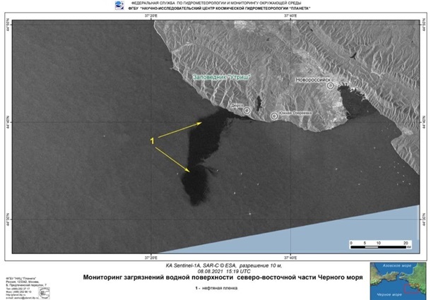
Task: Select the "Южная Озереевка" place label
Action: coord(295,113)
